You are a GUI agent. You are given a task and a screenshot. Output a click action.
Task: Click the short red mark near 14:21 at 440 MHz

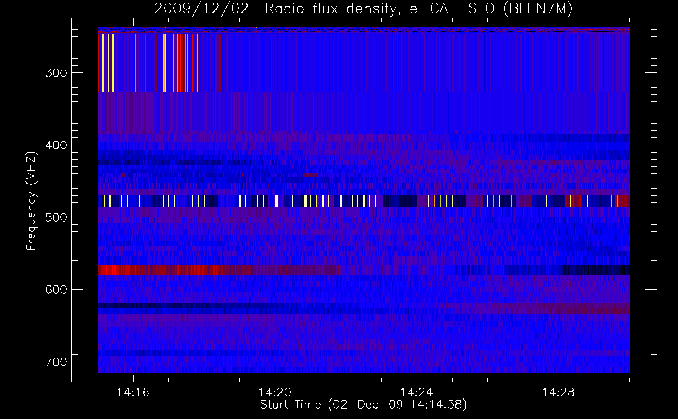pyautogui.click(x=310, y=174)
